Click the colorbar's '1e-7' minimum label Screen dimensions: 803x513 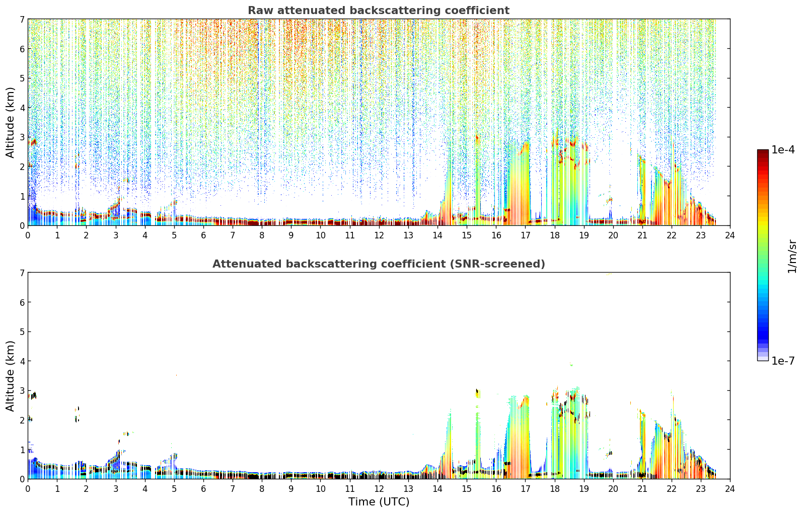point(783,361)
